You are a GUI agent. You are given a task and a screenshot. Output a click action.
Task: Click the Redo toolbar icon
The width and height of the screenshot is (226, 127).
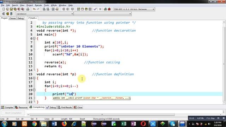coord(38,9)
